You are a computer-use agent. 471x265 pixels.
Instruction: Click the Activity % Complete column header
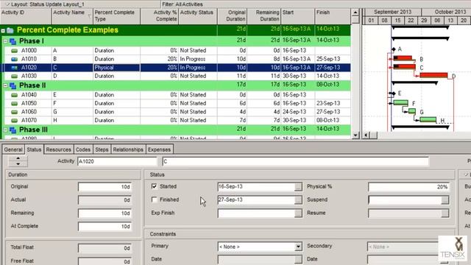pyautogui.click(x=159, y=16)
